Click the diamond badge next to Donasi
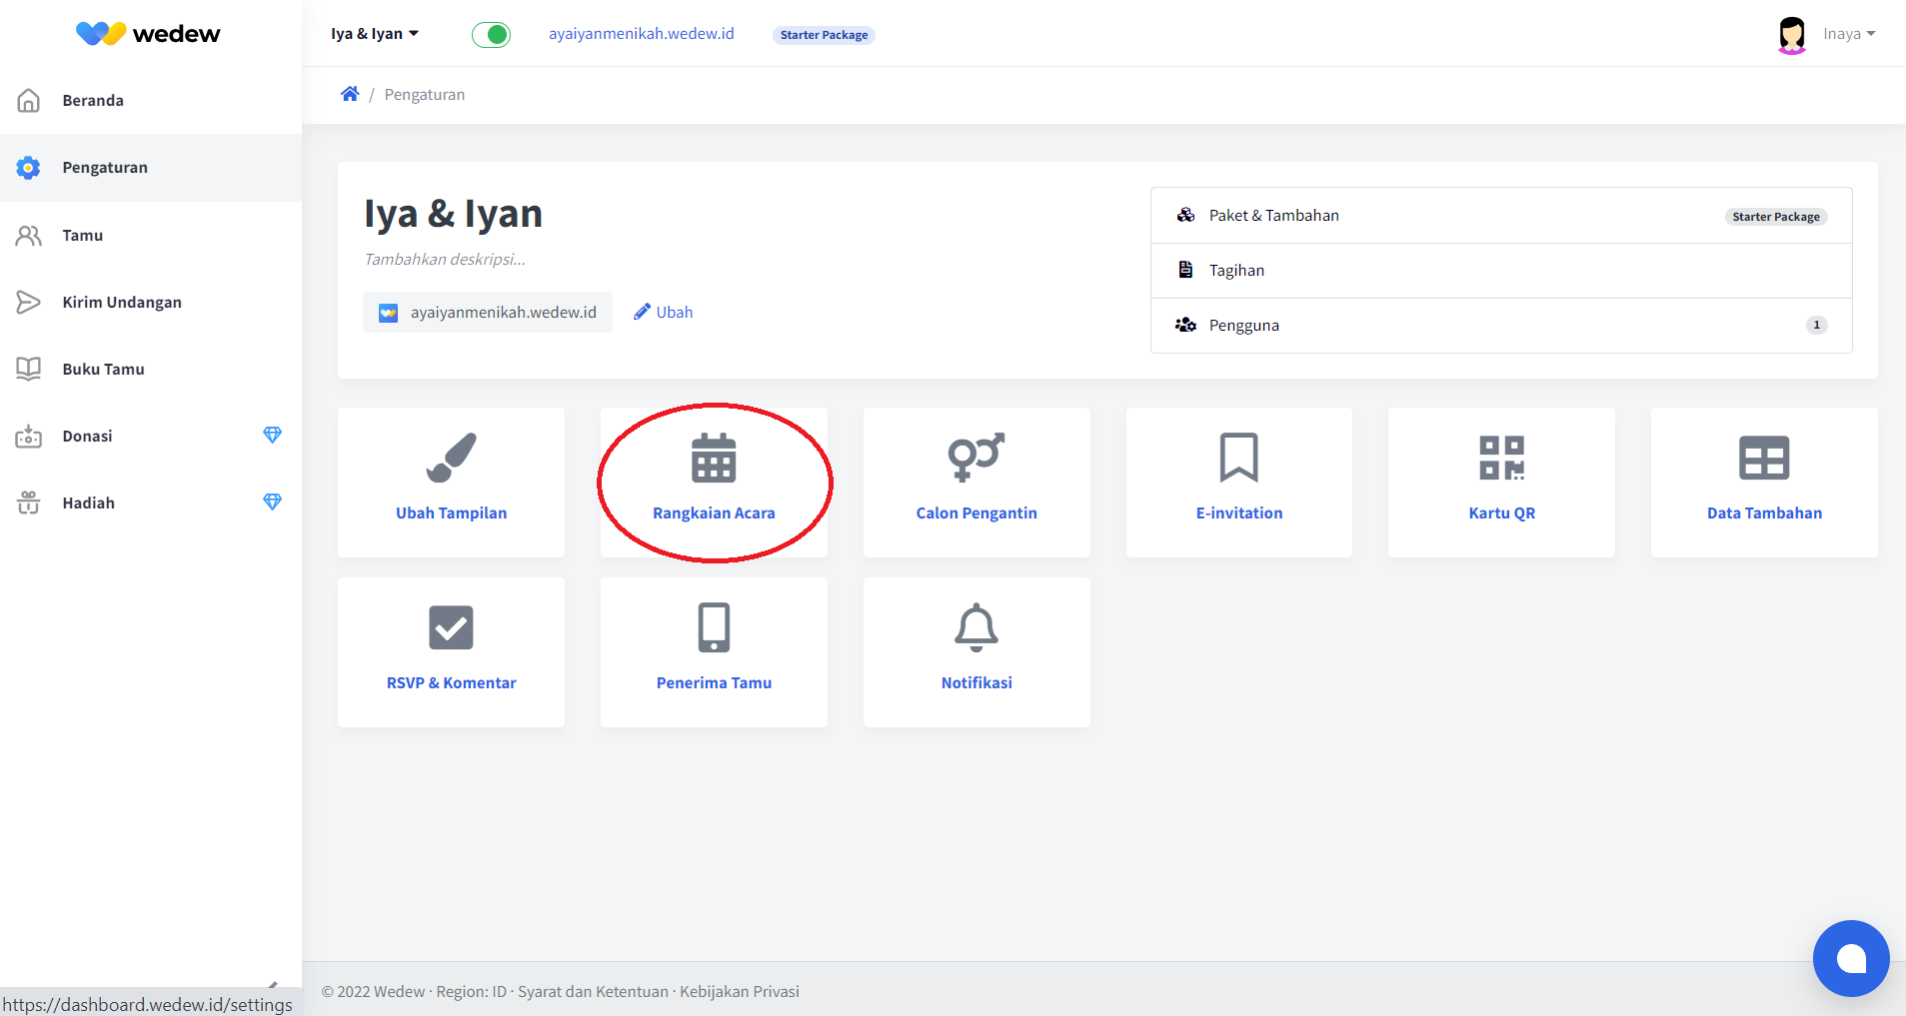Viewport: 1906px width, 1016px height. [272, 436]
